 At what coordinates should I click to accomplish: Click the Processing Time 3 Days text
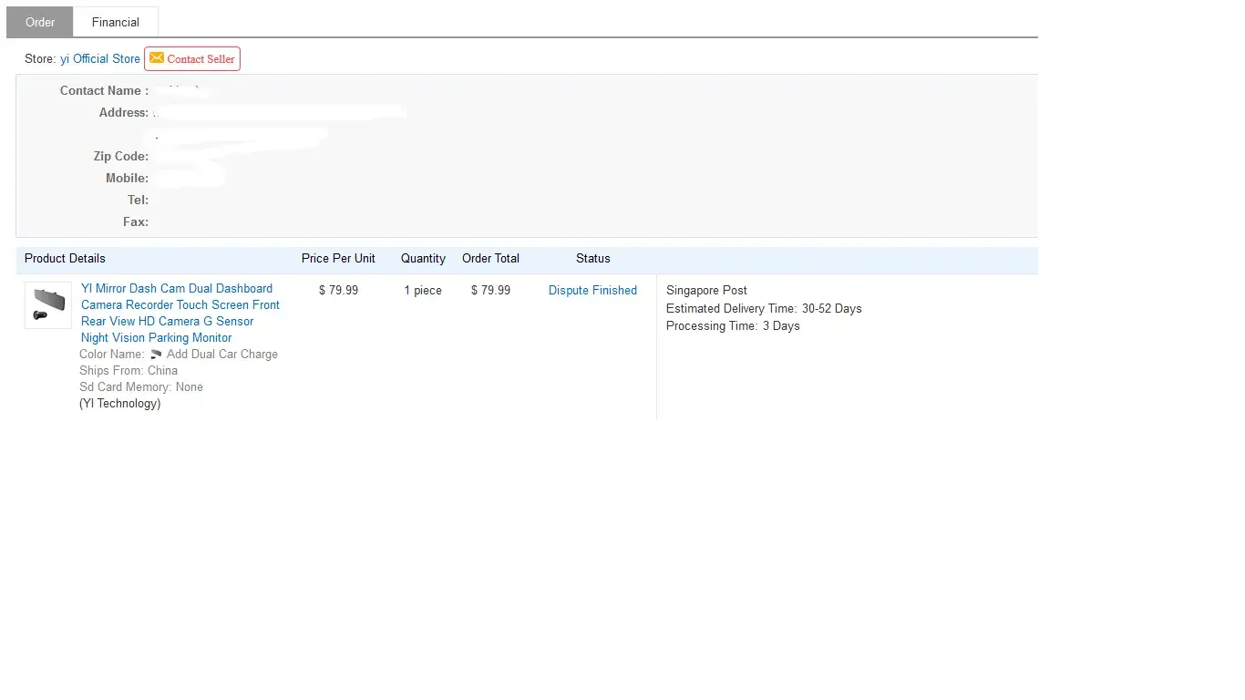(733, 325)
